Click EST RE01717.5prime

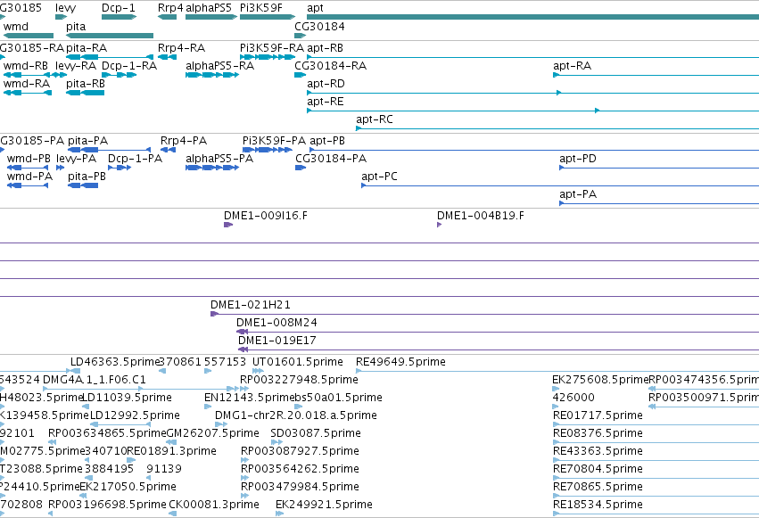[x=598, y=415]
